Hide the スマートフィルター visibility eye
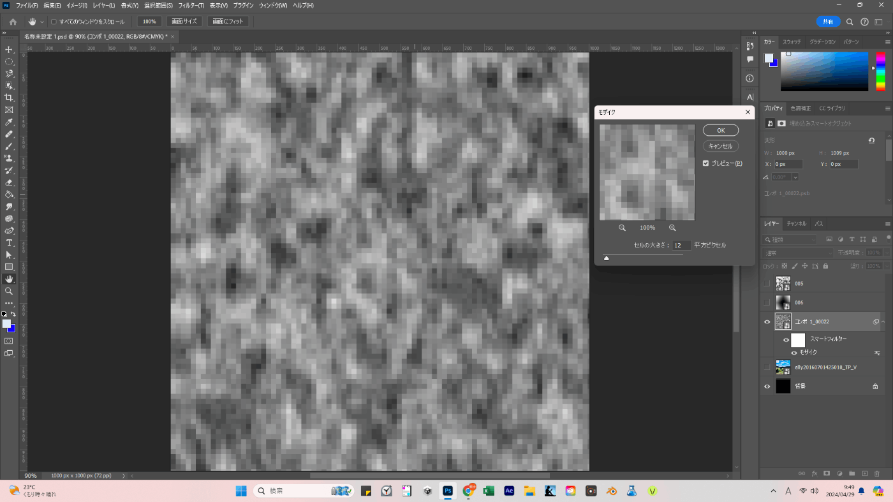893x502 pixels. click(786, 340)
